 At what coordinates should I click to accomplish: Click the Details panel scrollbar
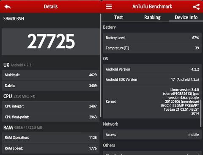pos(101,65)
